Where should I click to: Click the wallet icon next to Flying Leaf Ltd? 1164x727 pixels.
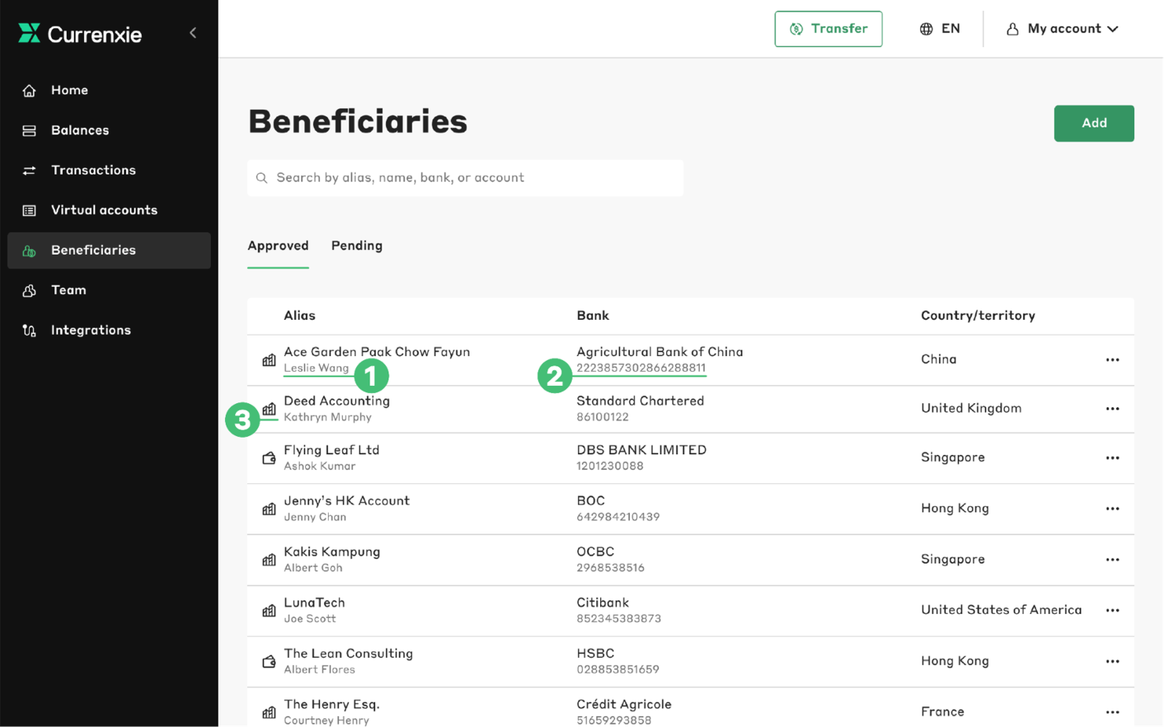click(268, 458)
